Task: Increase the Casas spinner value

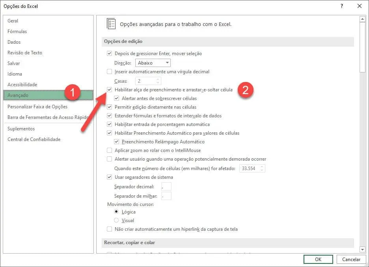Action: pos(158,79)
